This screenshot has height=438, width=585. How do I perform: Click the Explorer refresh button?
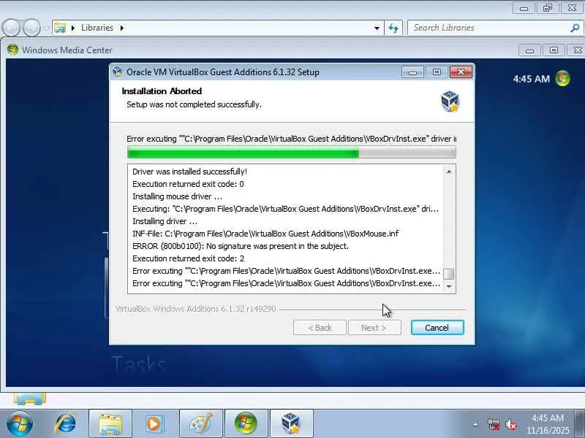[393, 28]
